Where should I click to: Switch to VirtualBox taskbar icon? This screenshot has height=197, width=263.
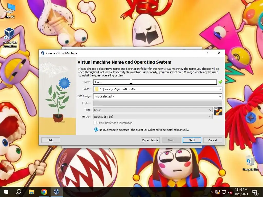56,192
